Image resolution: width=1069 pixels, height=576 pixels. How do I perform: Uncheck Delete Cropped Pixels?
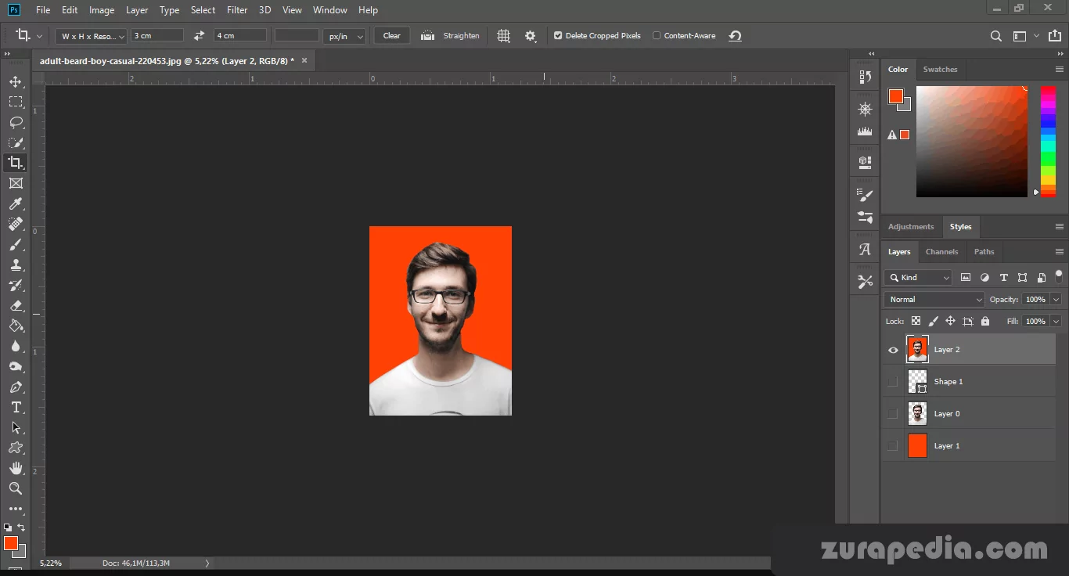[558, 36]
